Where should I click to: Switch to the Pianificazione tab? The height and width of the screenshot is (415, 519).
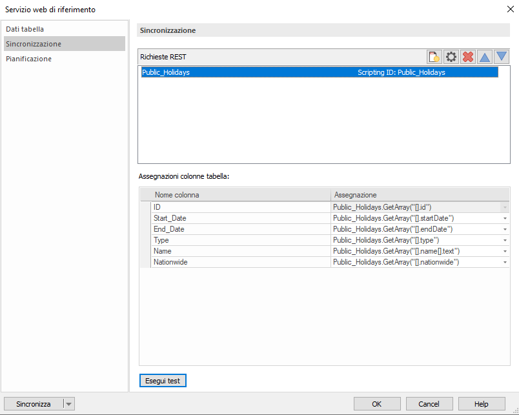click(28, 58)
